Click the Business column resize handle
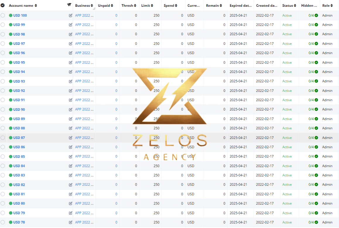The height and width of the screenshot is (228, 339). point(94,9)
